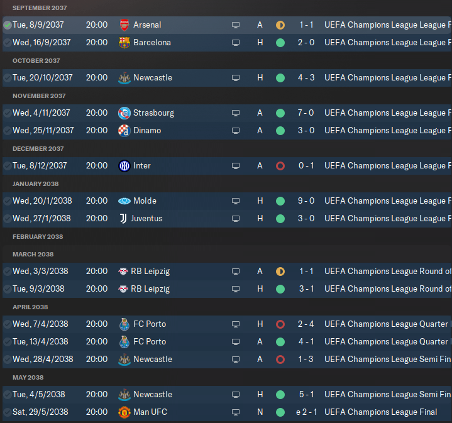Open UEFA Champions League Final competition link

coord(380,412)
